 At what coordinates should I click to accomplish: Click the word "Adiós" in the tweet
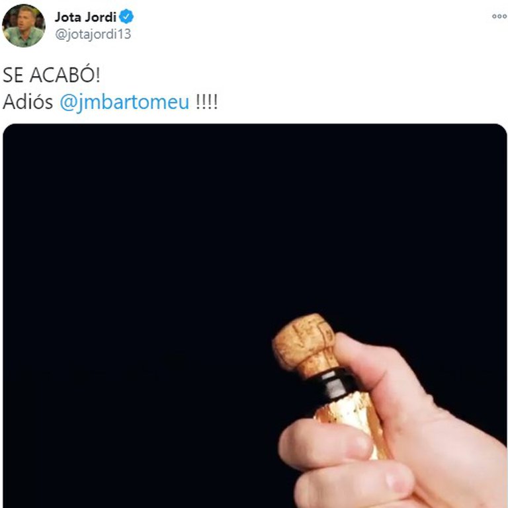click(x=28, y=102)
